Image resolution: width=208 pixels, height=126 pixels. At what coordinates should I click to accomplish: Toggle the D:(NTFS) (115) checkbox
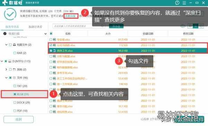pos(6,61)
